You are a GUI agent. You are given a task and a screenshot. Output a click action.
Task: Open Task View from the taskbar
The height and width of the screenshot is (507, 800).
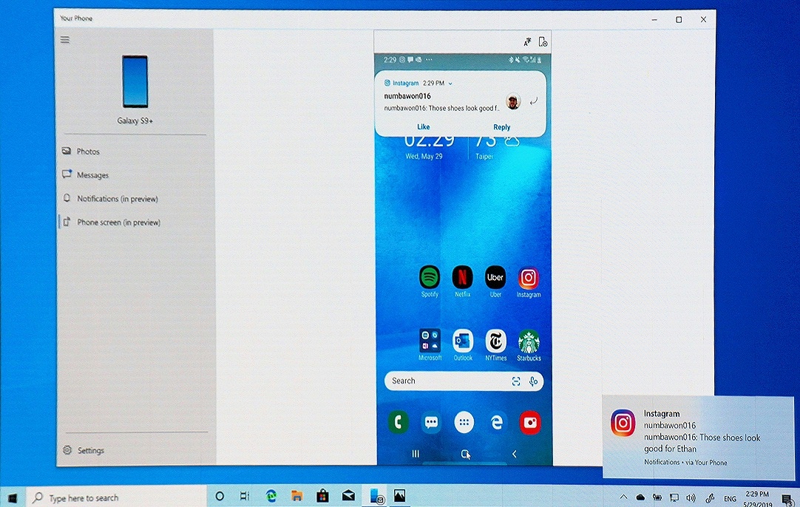[245, 497]
